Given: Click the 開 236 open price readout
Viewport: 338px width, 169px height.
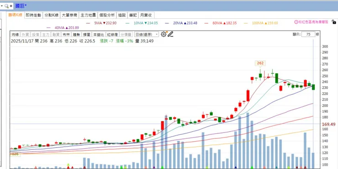Looking at the screenshot, I should click(41, 41).
